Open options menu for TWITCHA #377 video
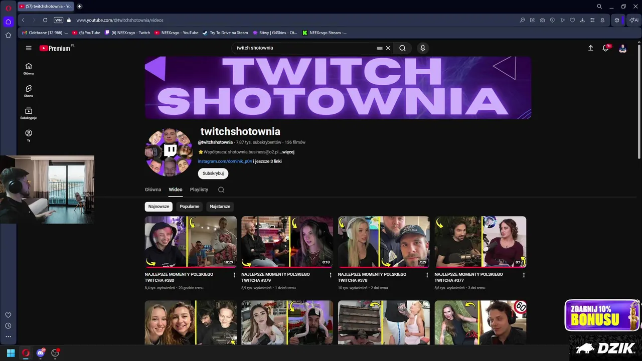 click(x=524, y=275)
